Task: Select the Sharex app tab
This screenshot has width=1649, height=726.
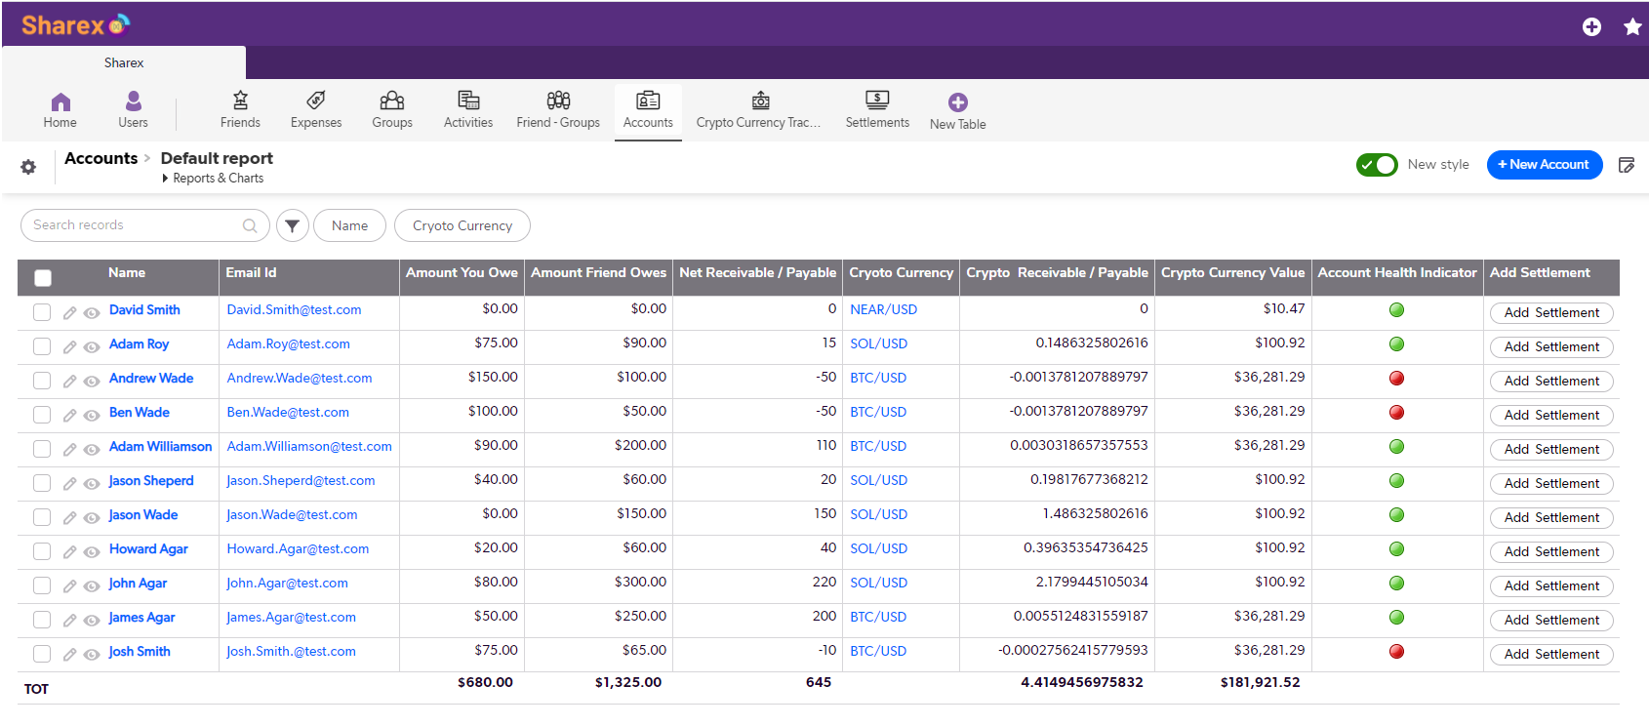Action: (x=124, y=62)
